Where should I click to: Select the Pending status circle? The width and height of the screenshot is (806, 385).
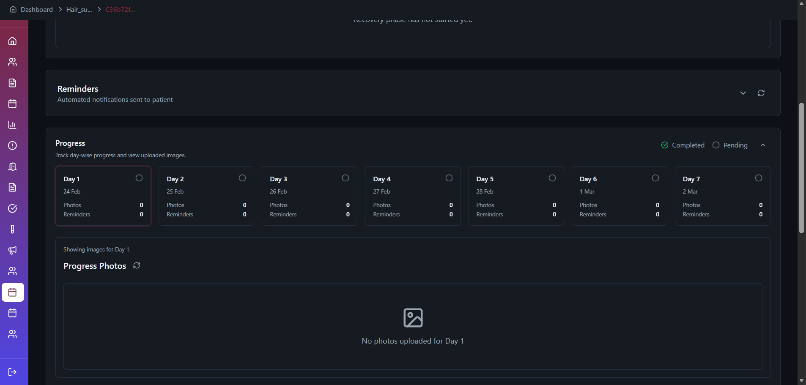[716, 145]
